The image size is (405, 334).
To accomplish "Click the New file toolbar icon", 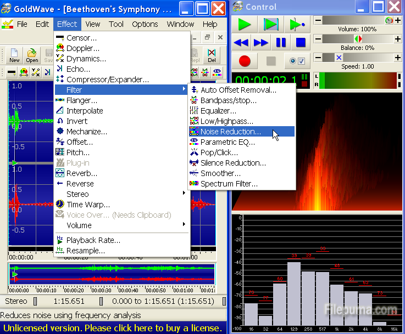I will [x=14, y=55].
